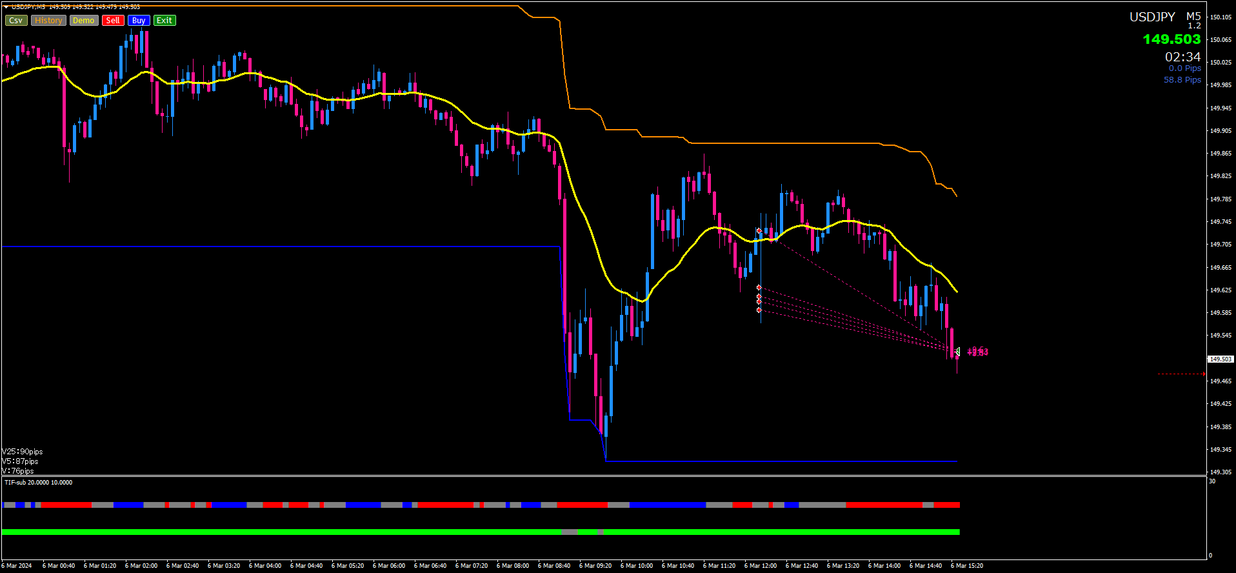Click the 6 Mar 08:00 time label
The width and height of the screenshot is (1236, 573).
click(513, 566)
